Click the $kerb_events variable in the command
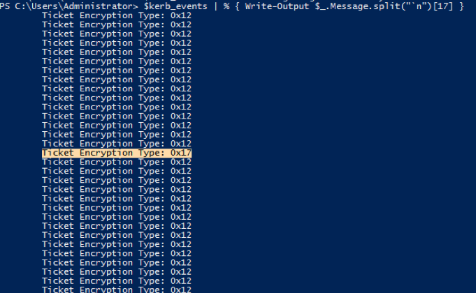Image resolution: width=476 pixels, height=293 pixels. click(175, 6)
